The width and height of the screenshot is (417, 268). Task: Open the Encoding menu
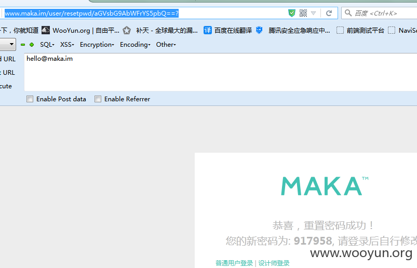pos(135,45)
